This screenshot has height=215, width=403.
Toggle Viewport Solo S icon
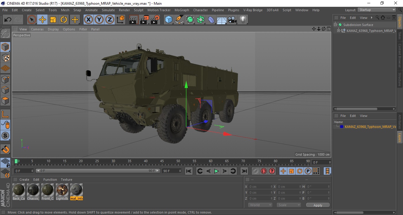pyautogui.click(x=5, y=136)
